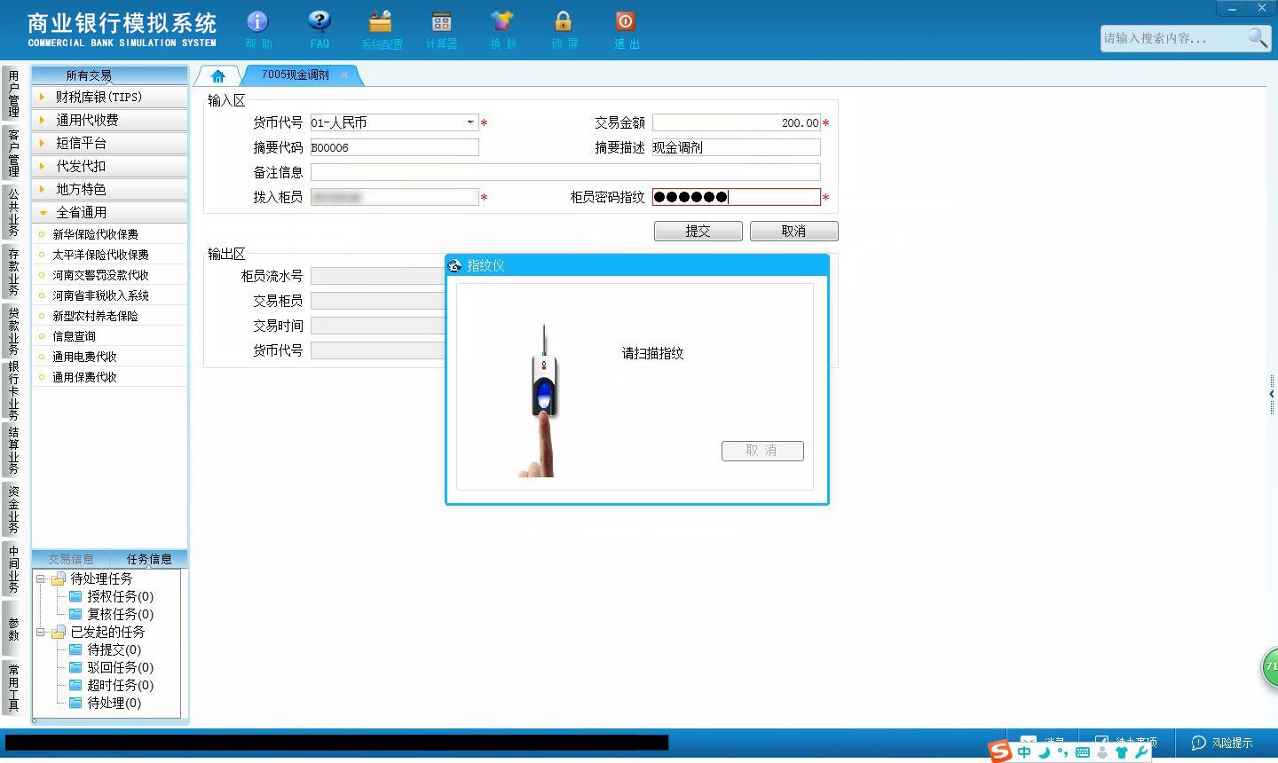
Task: Click the 提交 submit button
Action: pyautogui.click(x=698, y=231)
